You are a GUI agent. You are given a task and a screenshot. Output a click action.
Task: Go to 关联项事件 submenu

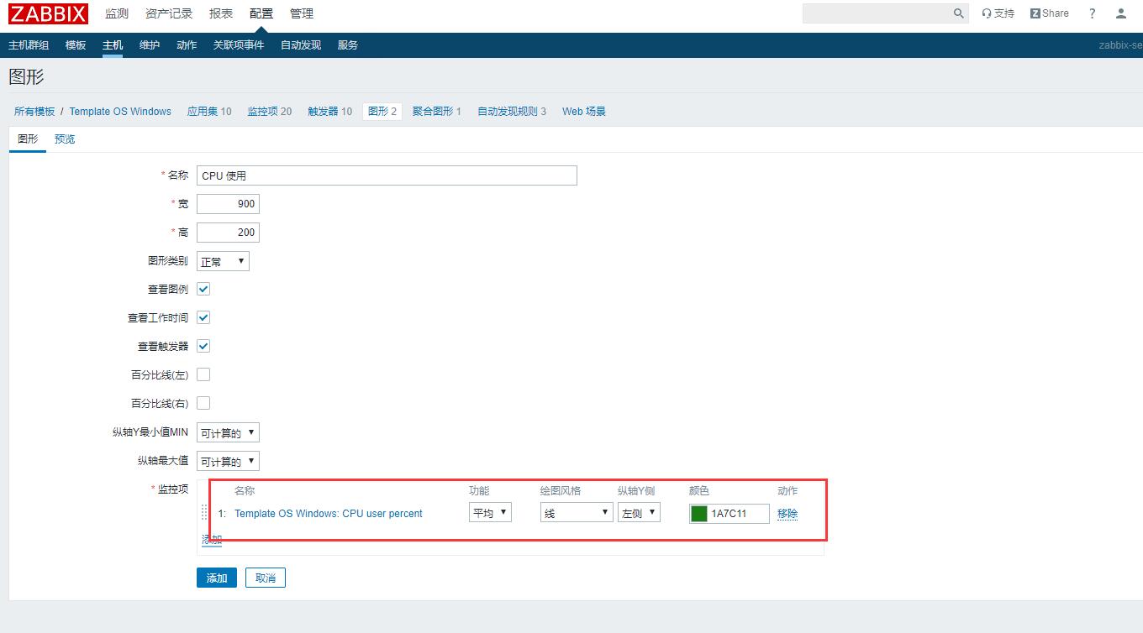[x=239, y=45]
